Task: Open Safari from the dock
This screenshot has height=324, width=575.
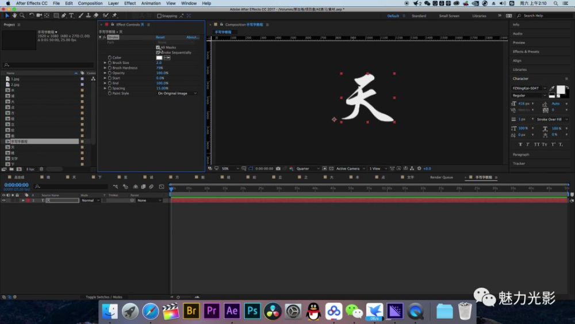Action: (x=150, y=311)
